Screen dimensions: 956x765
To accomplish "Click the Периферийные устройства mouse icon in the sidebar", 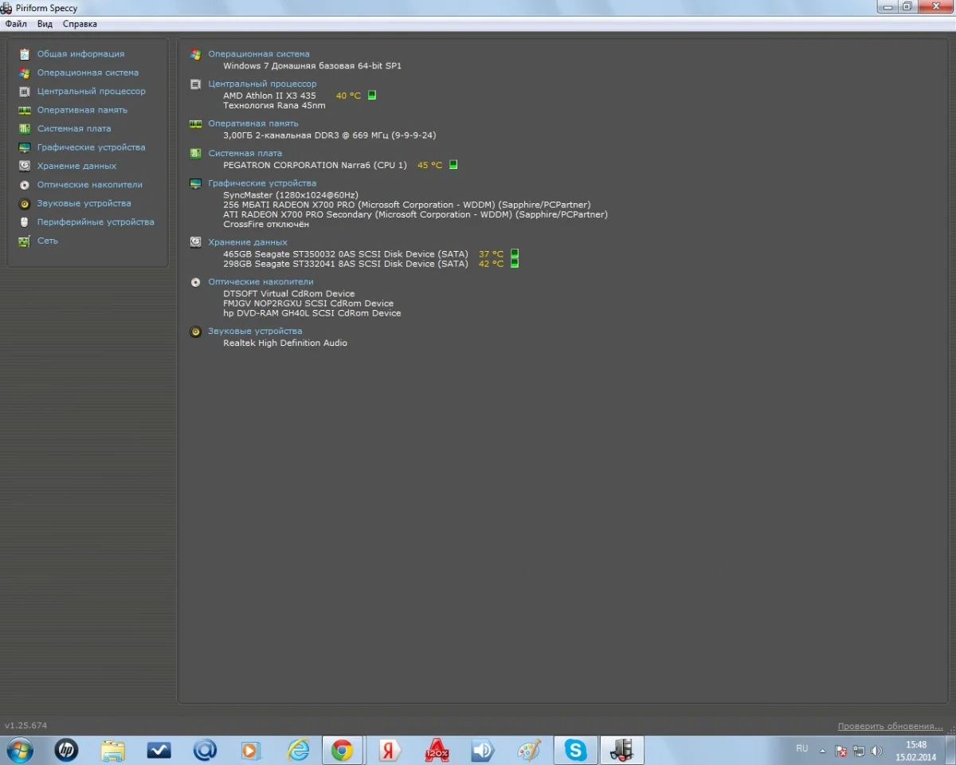I will pos(24,222).
